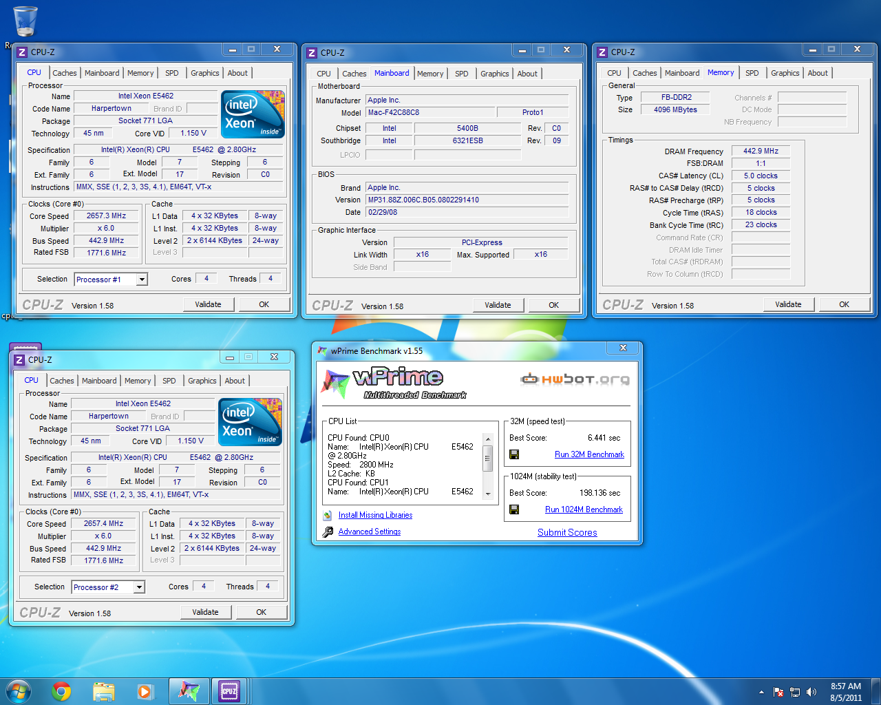Open Windows Media Player taskbar icon
881x705 pixels.
pos(145,691)
